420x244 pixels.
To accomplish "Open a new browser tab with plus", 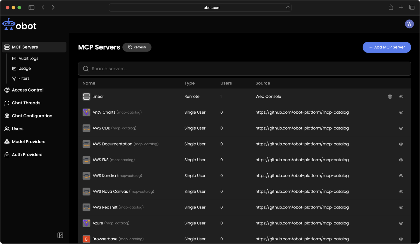I will coord(401,8).
